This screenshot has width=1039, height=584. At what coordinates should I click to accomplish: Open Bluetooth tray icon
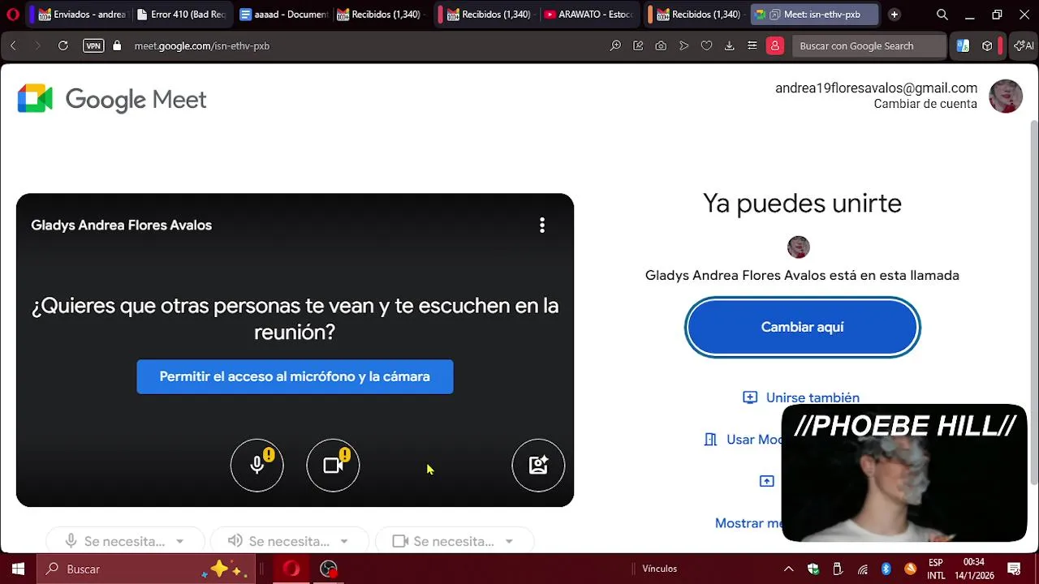886,569
